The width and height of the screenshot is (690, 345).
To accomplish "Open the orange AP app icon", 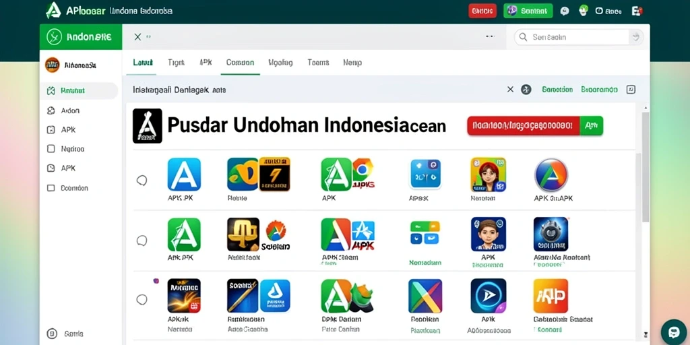I will [551, 296].
